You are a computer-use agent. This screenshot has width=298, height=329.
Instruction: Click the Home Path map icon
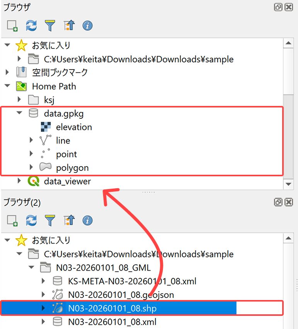click(21, 86)
